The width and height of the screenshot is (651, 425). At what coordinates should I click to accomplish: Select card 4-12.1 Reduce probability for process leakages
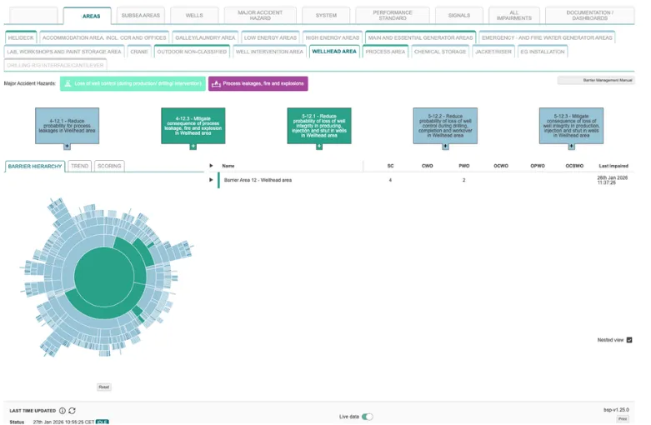click(x=67, y=126)
